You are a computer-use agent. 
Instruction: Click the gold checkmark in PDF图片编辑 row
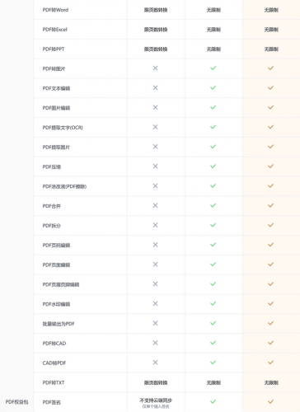click(271, 107)
